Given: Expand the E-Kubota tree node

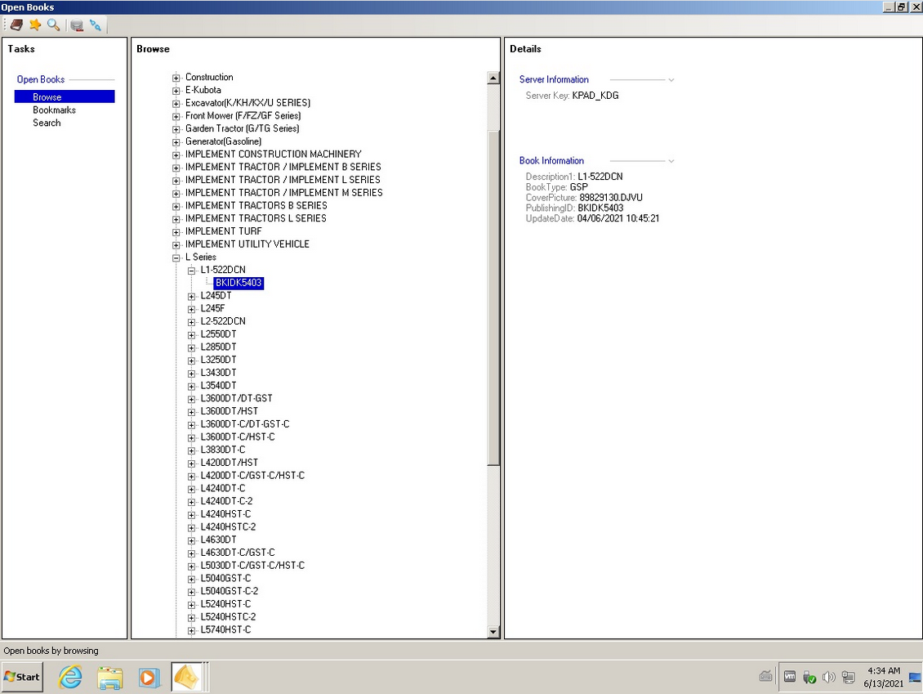Looking at the screenshot, I should [176, 91].
